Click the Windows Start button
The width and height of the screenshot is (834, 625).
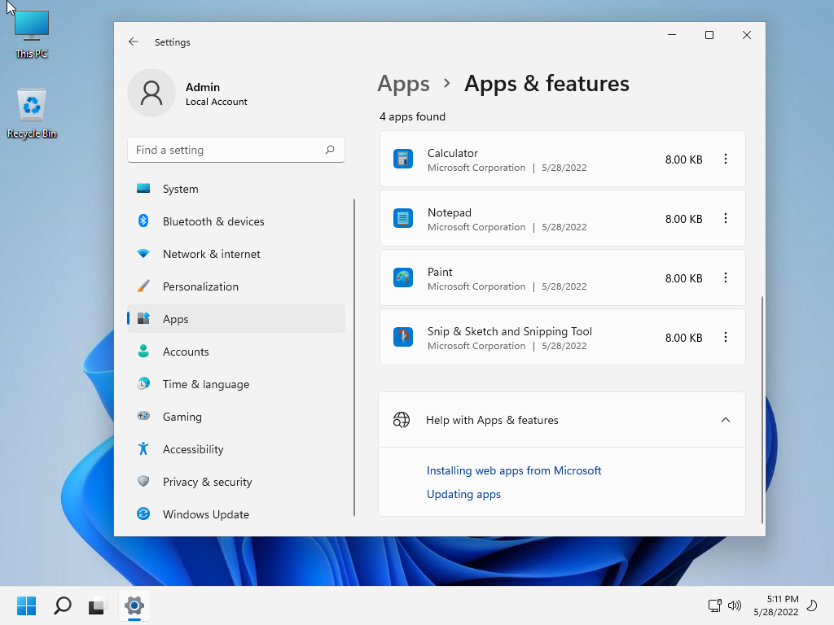tap(27, 605)
